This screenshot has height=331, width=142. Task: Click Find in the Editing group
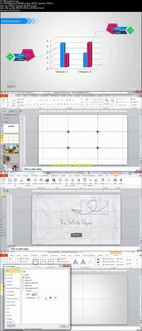[133, 99]
